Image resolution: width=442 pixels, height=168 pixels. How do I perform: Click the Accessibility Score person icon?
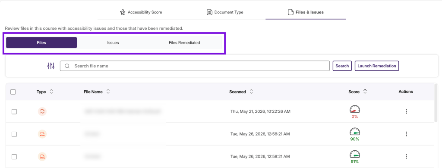pyautogui.click(x=122, y=12)
